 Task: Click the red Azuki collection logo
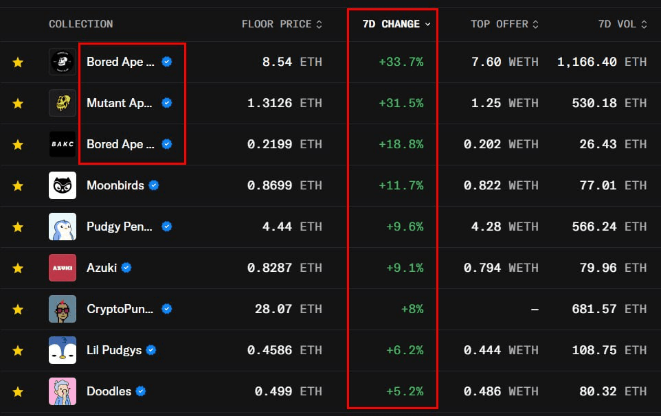click(63, 268)
